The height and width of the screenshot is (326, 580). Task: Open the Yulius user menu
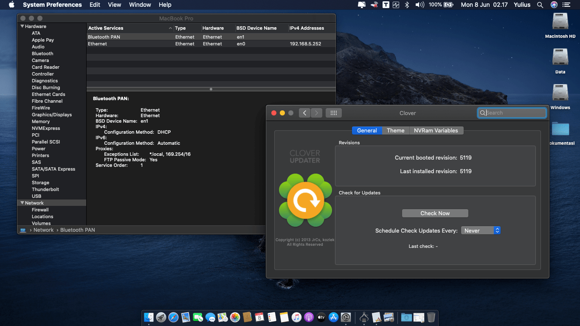pyautogui.click(x=522, y=5)
